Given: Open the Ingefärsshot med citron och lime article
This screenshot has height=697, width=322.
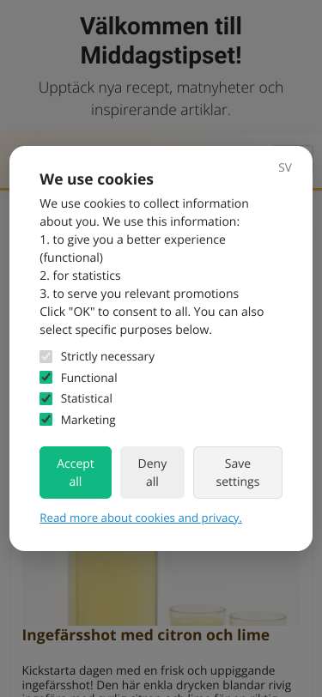Looking at the screenshot, I should (x=145, y=635).
